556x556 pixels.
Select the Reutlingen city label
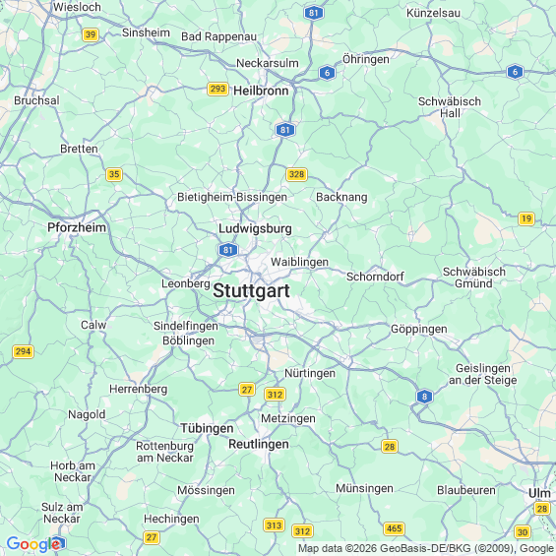pyautogui.click(x=259, y=444)
